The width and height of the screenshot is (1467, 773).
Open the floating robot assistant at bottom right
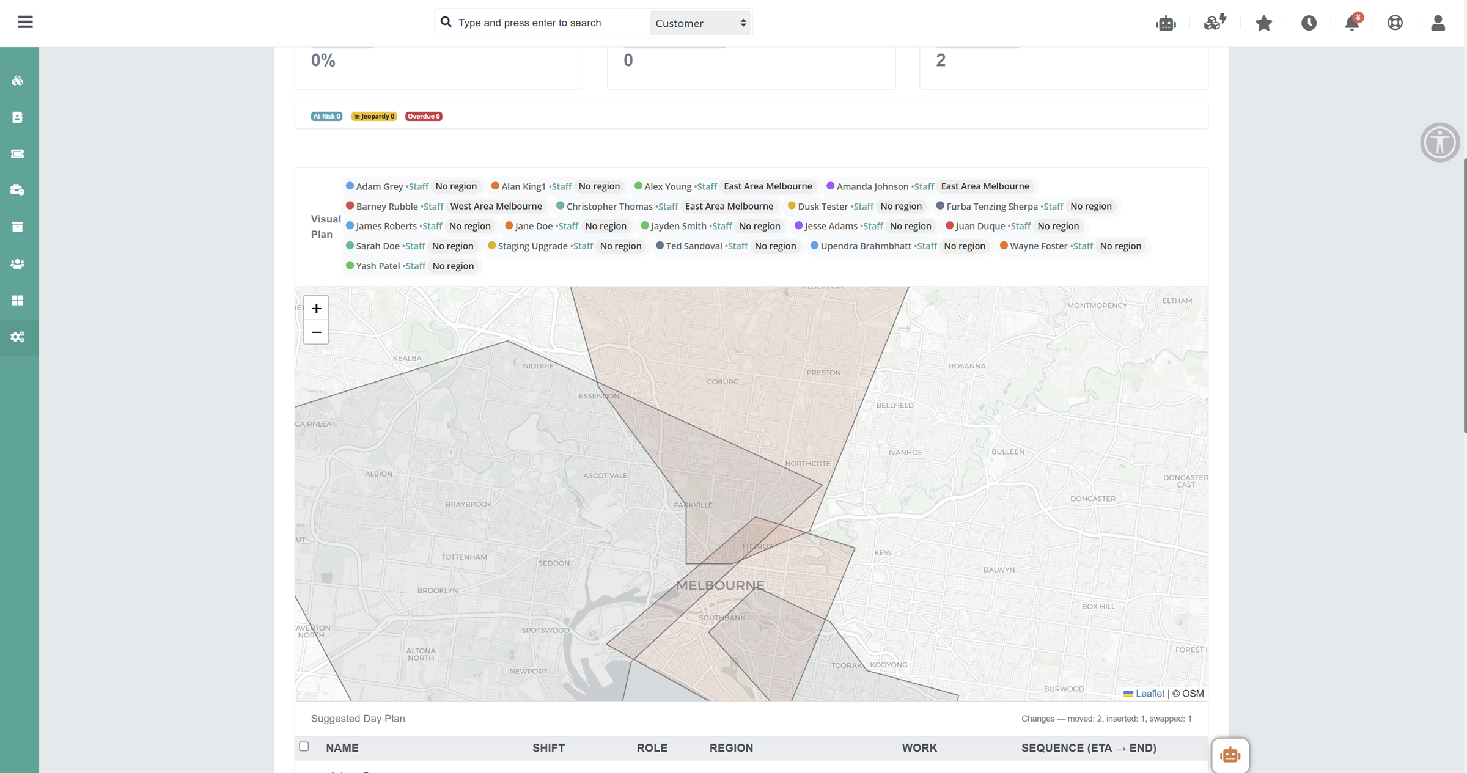click(x=1230, y=755)
